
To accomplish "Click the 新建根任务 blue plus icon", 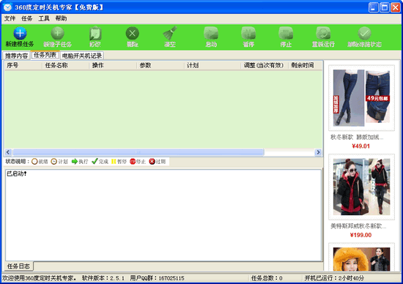I will pyautogui.click(x=20, y=33).
